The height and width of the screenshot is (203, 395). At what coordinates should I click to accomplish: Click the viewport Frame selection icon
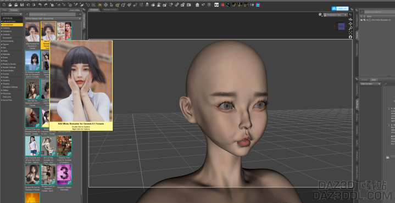[351, 33]
